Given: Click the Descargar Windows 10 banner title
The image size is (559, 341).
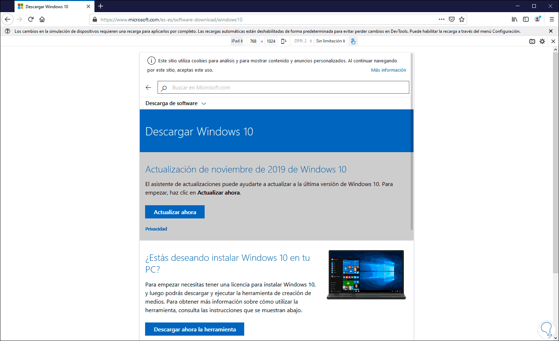Looking at the screenshot, I should click(199, 131).
